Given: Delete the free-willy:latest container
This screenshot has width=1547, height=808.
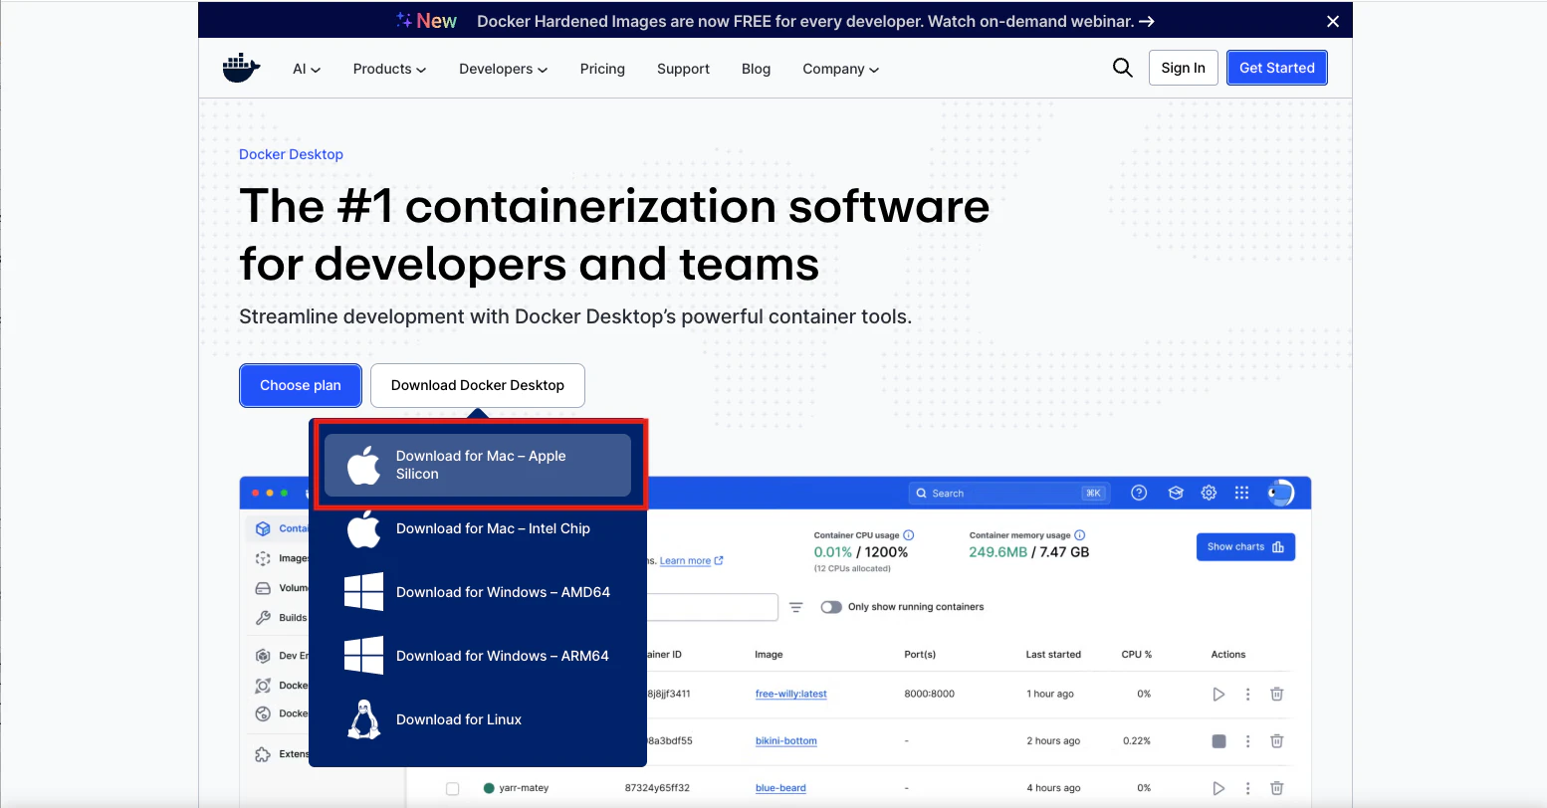Looking at the screenshot, I should click(1276, 695).
